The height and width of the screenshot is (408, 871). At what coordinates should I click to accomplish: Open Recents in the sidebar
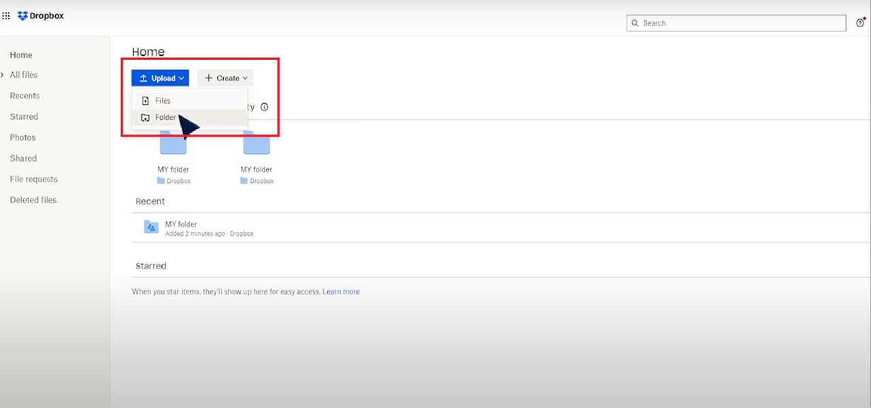[x=24, y=96]
